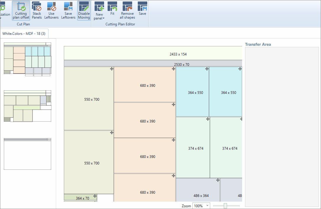Select the Use Leftovers tool
This screenshot has width=321, height=209.
[51, 10]
